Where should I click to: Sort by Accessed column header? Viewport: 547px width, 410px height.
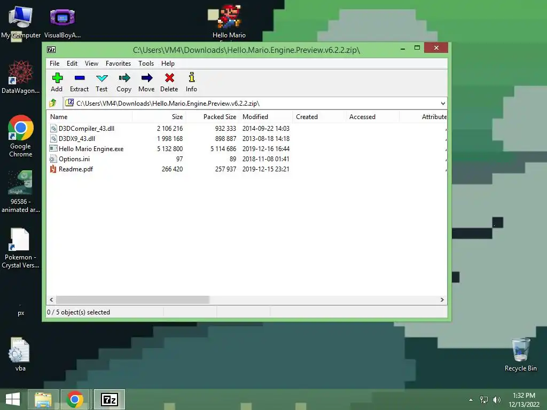point(372,117)
